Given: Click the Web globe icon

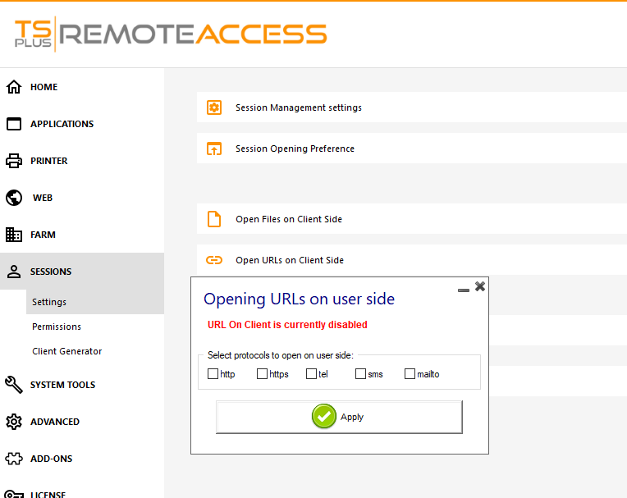Looking at the screenshot, I should (x=14, y=198).
